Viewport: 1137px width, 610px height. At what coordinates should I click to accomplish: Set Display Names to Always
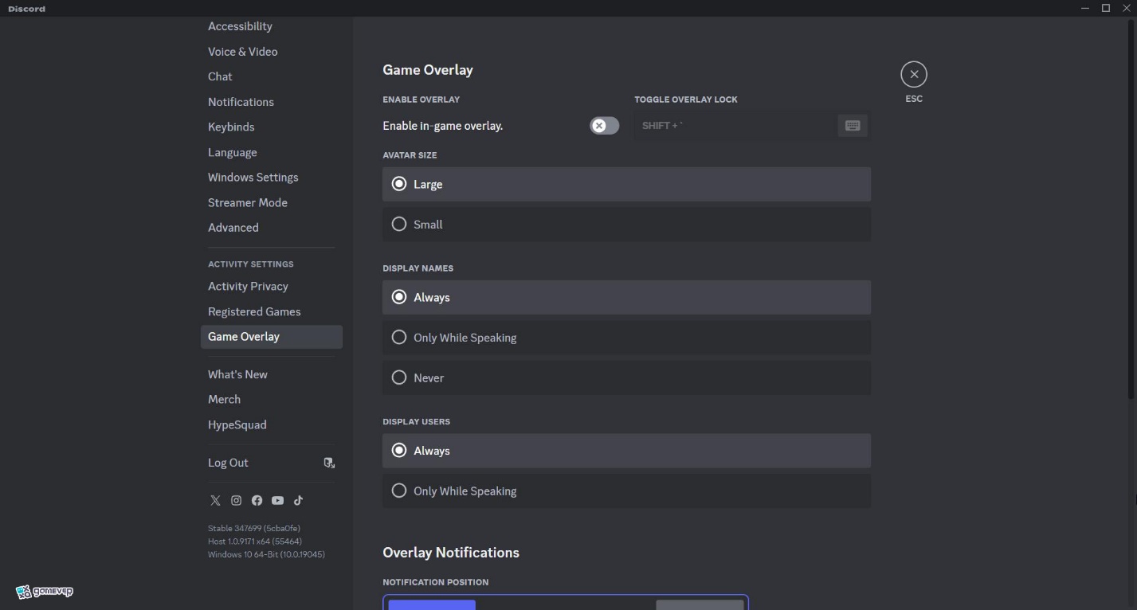coord(626,297)
